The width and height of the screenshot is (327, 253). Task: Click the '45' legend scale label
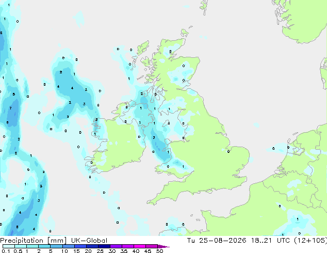pyautogui.click(x=148, y=251)
